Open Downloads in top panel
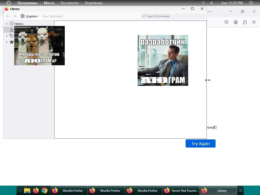Image resolution: width=260 pixels, height=195 pixels. [x=94, y=3]
